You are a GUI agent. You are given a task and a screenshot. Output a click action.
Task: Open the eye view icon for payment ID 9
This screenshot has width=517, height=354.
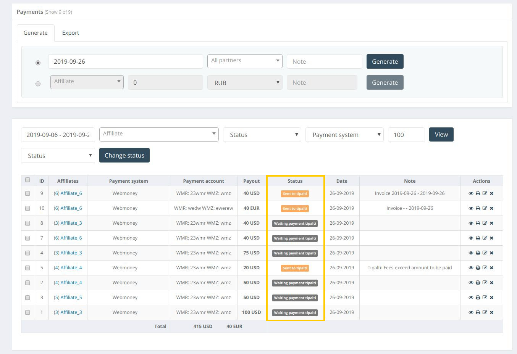pyautogui.click(x=471, y=193)
